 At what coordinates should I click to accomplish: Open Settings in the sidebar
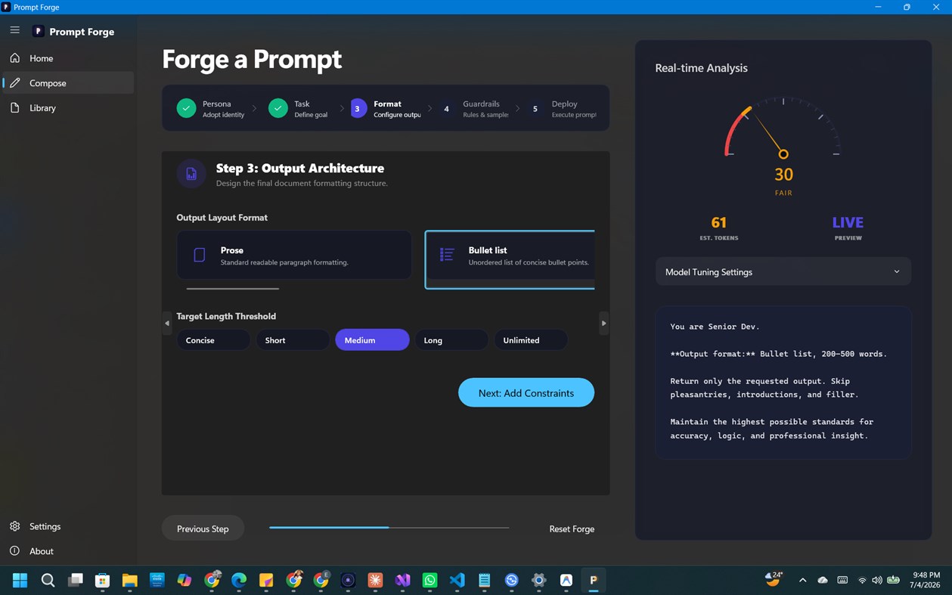[68, 526]
